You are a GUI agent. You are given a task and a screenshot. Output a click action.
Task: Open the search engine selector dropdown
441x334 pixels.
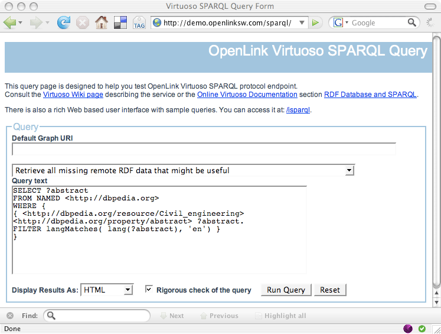pos(340,22)
